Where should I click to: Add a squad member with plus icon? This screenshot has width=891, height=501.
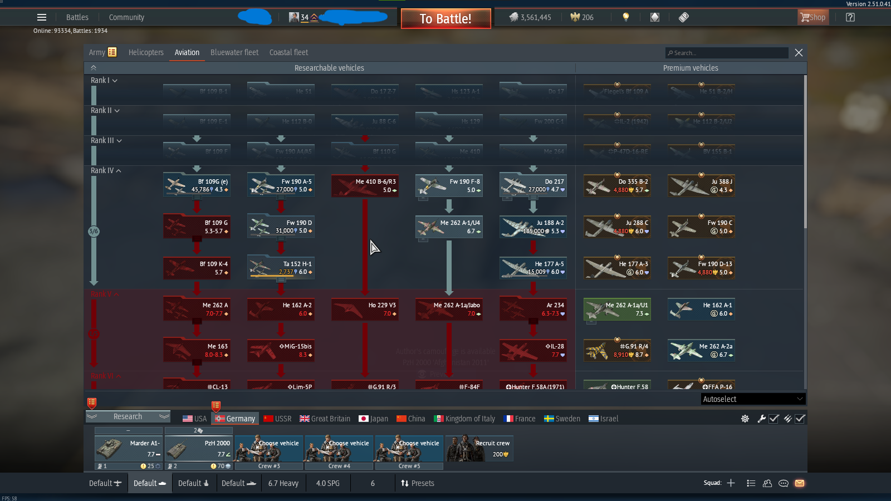pos(731,483)
